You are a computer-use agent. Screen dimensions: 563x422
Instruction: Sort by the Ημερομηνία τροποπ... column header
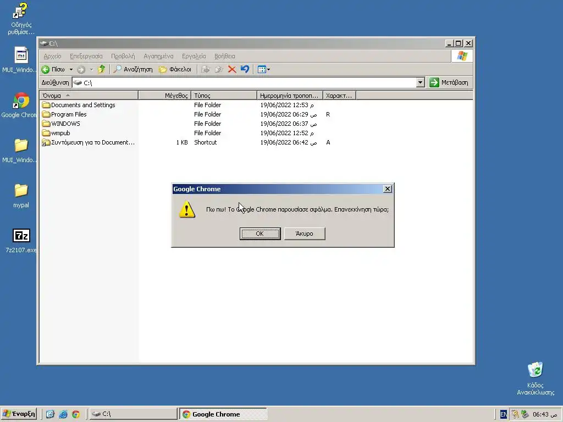pyautogui.click(x=290, y=96)
